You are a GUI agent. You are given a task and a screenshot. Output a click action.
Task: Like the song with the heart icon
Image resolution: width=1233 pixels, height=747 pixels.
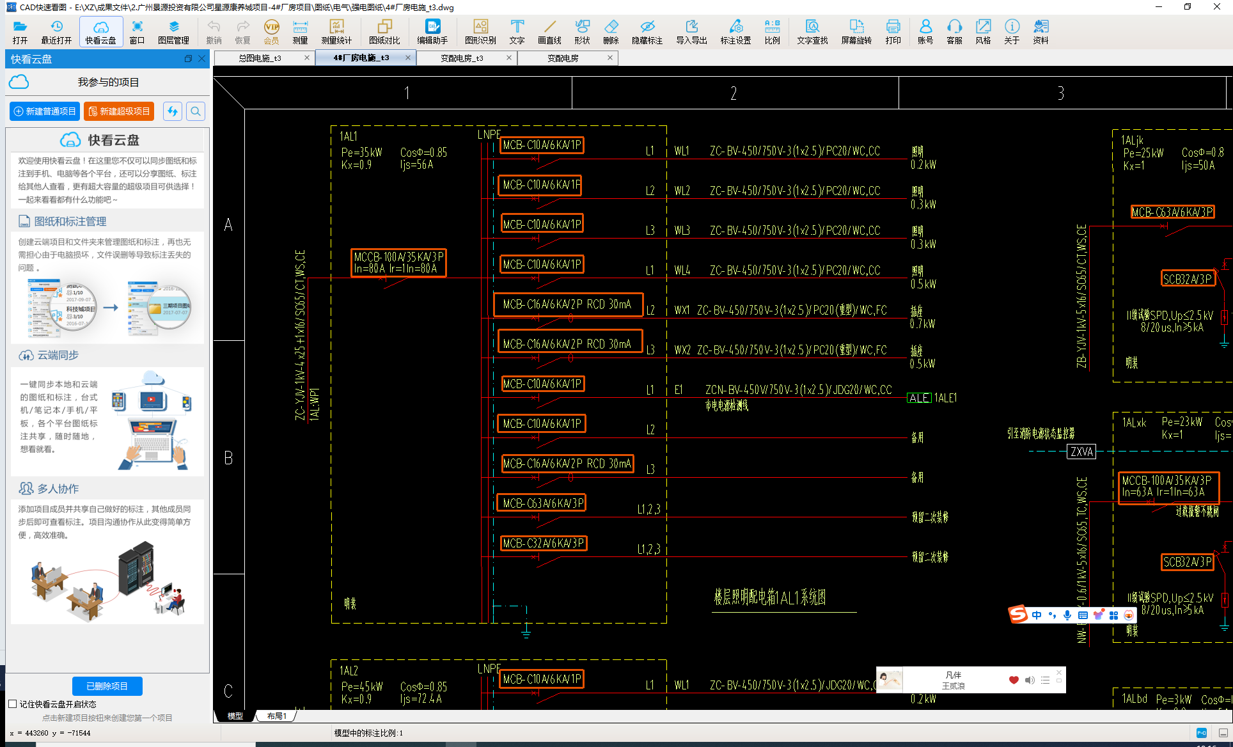[1014, 680]
